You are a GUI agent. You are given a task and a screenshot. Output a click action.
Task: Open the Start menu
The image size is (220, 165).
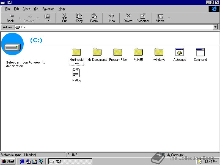8,161
